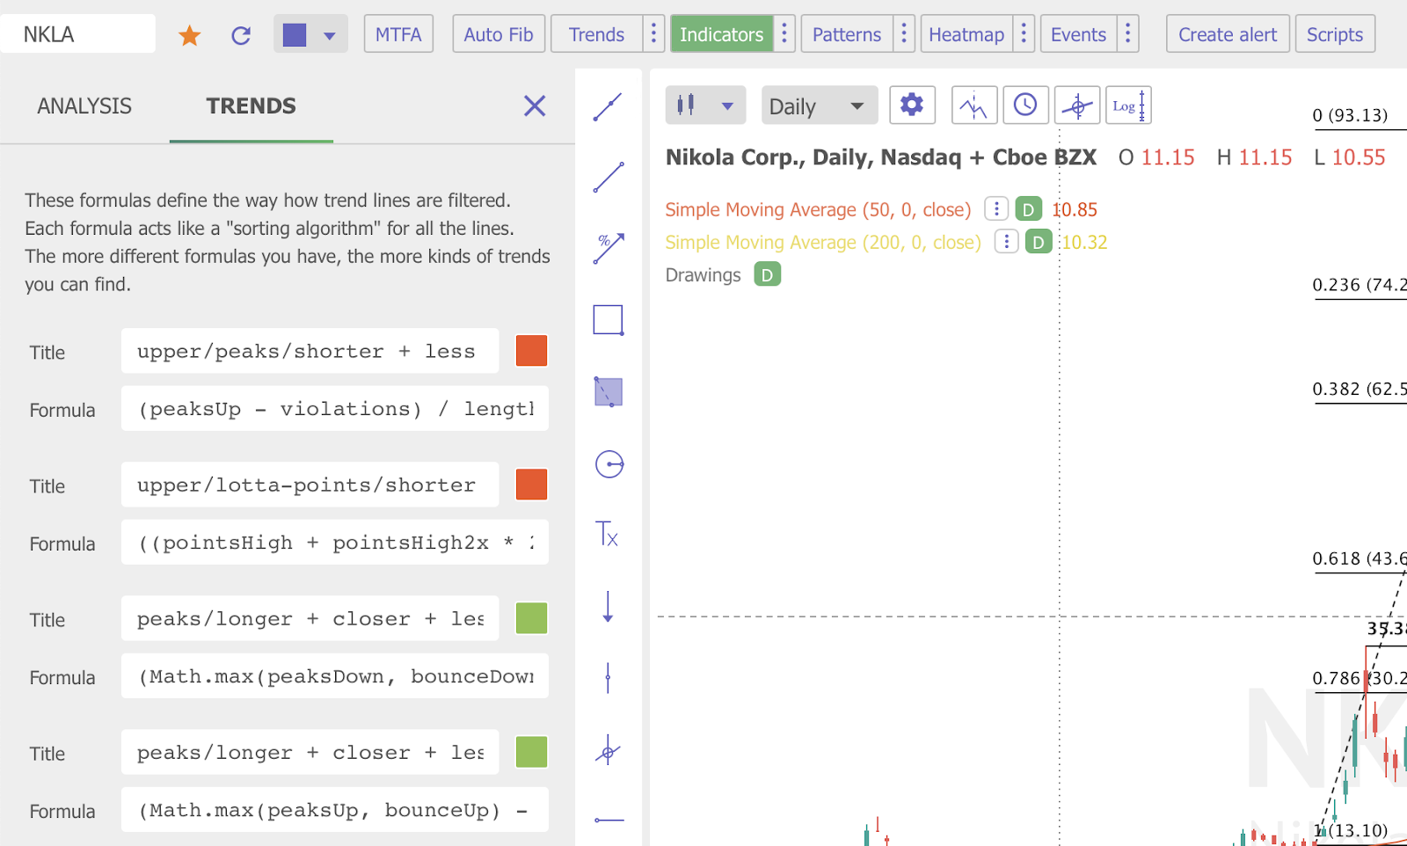
Task: Close the Trends side panel
Action: click(x=535, y=106)
